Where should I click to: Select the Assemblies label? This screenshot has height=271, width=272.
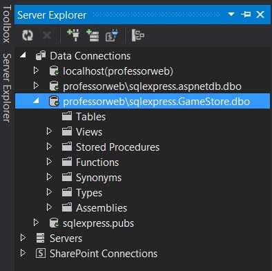click(x=101, y=208)
